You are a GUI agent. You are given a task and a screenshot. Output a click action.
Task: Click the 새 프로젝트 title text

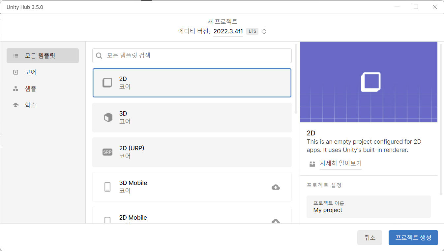click(222, 21)
